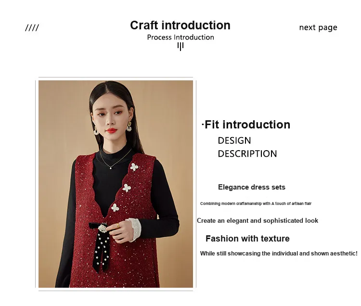Click the Process Introduction subtitle
Screen dimensions: 361x306
[180, 37]
